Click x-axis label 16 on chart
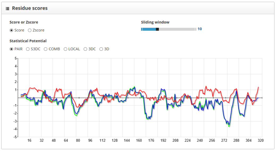Image resolution: width=276 pixels, height=151 pixels. [x=29, y=140]
